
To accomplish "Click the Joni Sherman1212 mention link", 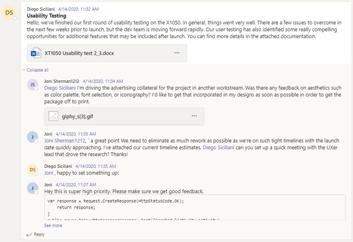I will click(x=65, y=141).
